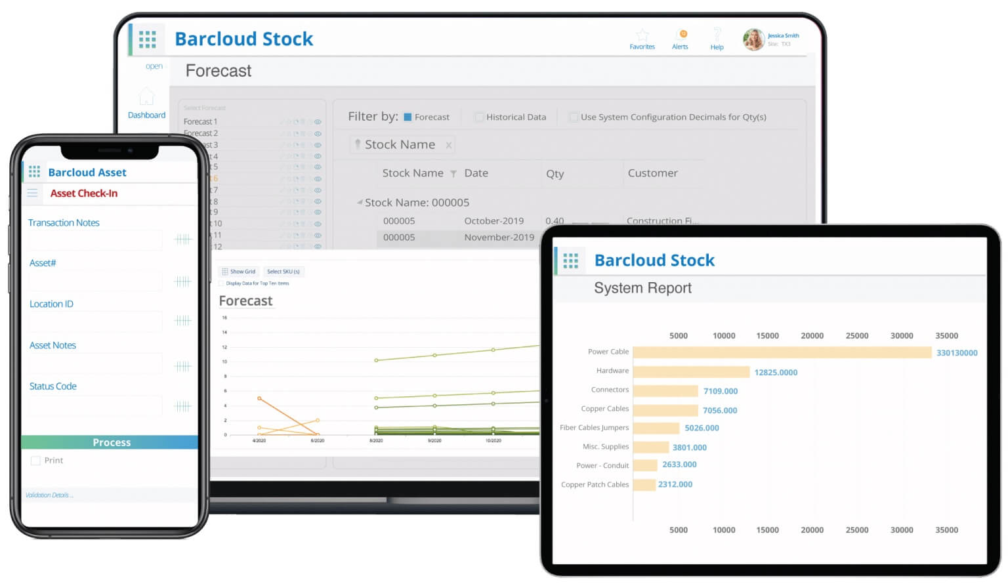Toggle eye visibility for Forecast 2

click(x=318, y=133)
